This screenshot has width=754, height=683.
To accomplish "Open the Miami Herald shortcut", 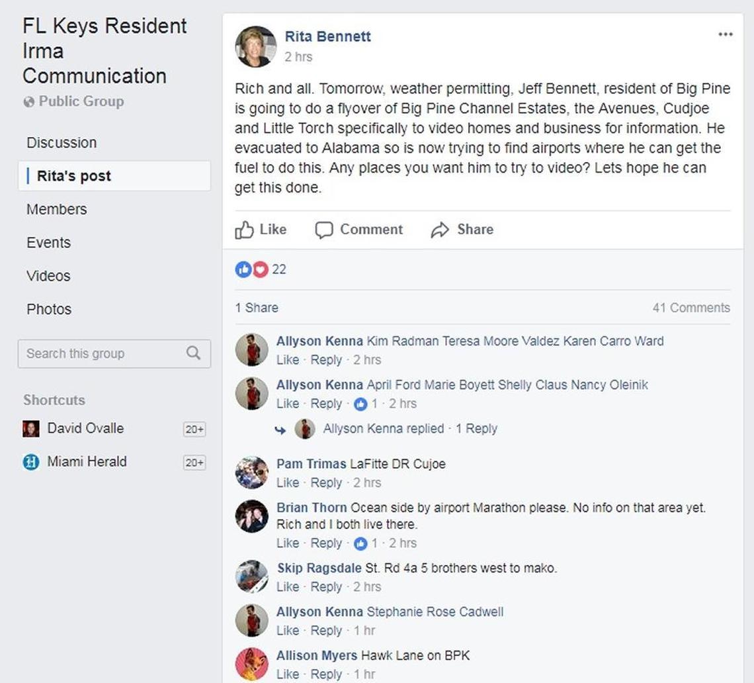I will click(87, 461).
